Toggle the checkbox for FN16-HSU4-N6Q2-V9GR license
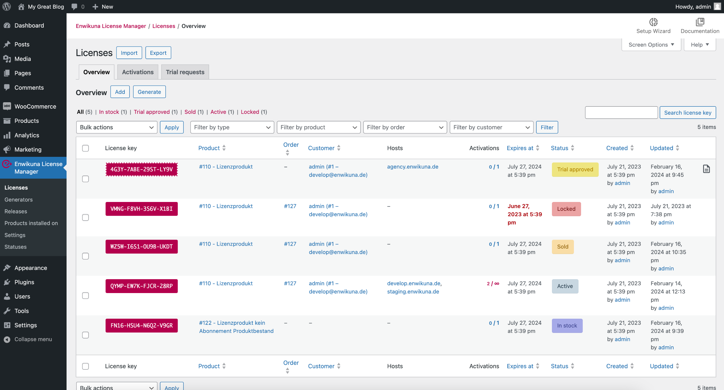Viewport: 724px width, 390px height. pos(85,335)
